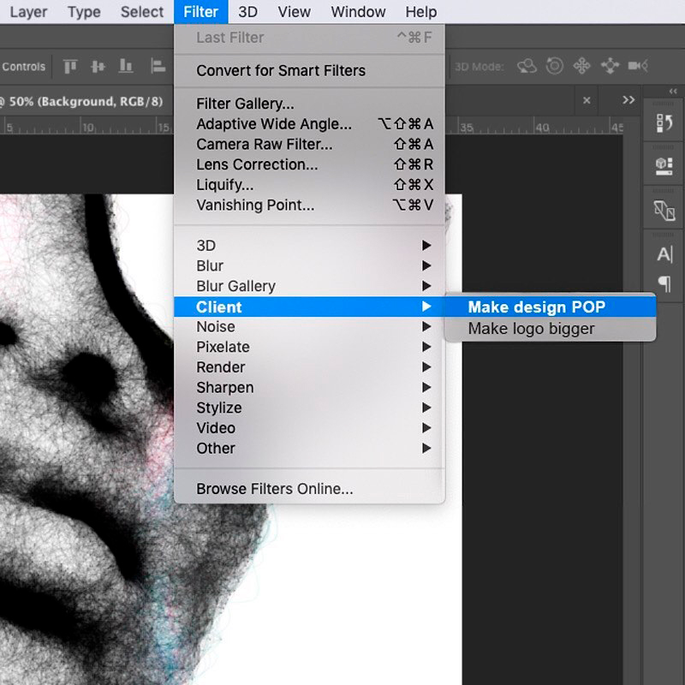Click the distribute alignment icon
The height and width of the screenshot is (685, 685).
(x=158, y=66)
